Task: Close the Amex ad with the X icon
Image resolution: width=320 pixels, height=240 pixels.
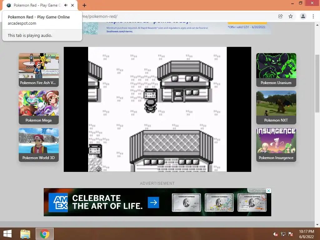Action: 269,191
